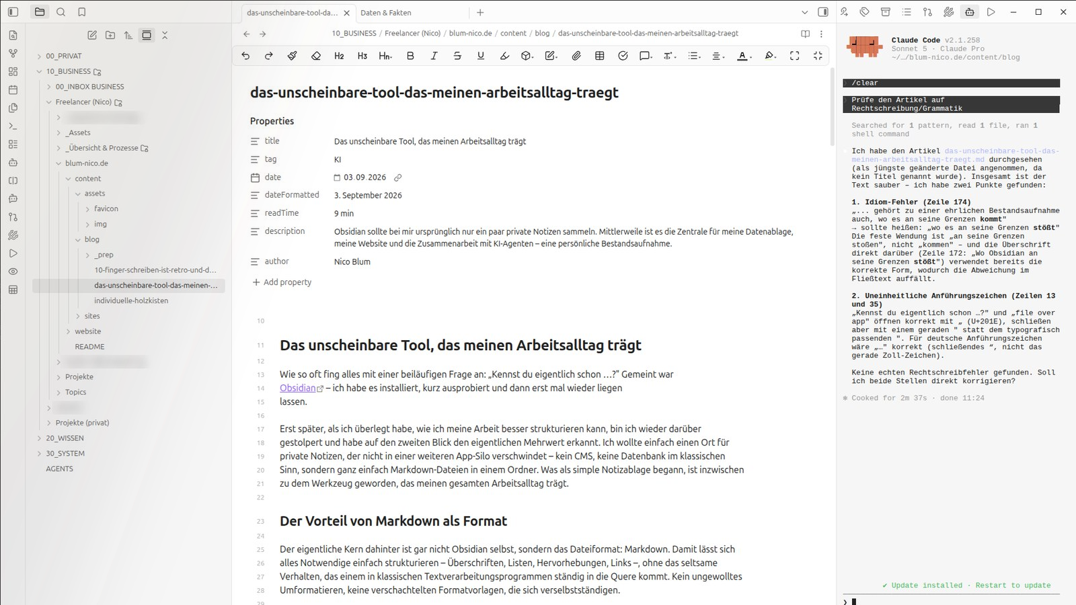This screenshot has width=1076, height=605.
Task: Follow the Obsidian link in article
Action: 297,388
